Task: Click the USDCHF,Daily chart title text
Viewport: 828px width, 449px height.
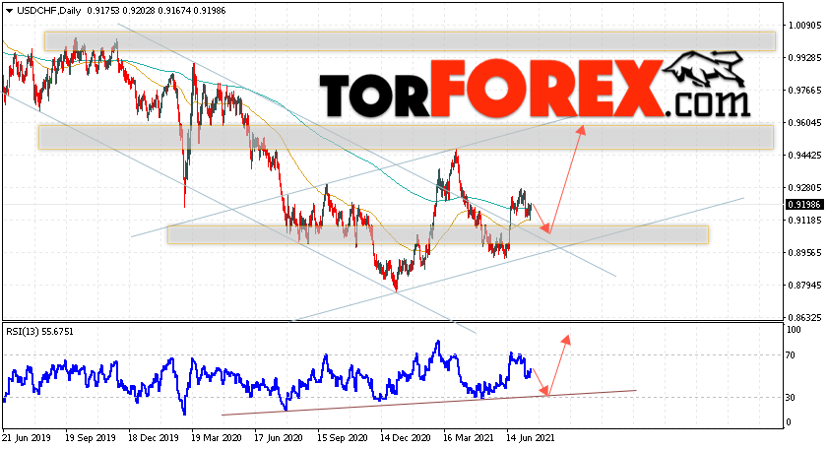Action: click(48, 11)
